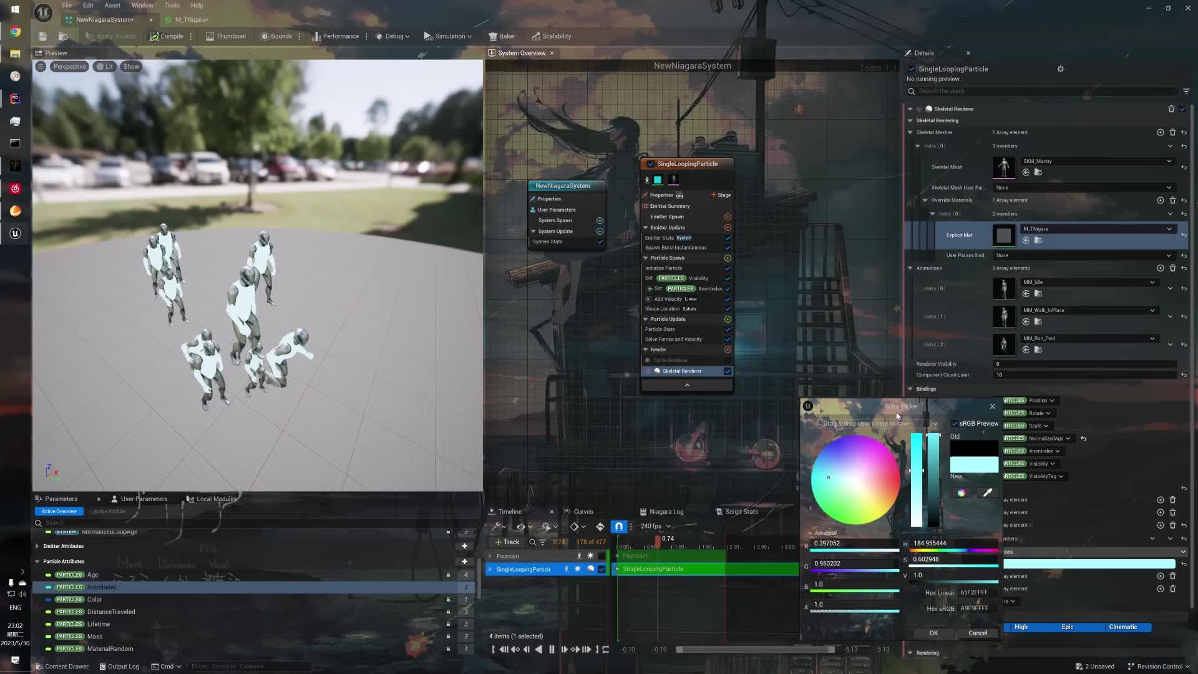Image resolution: width=1198 pixels, height=674 pixels.
Task: Open the Window menu
Action: click(142, 5)
